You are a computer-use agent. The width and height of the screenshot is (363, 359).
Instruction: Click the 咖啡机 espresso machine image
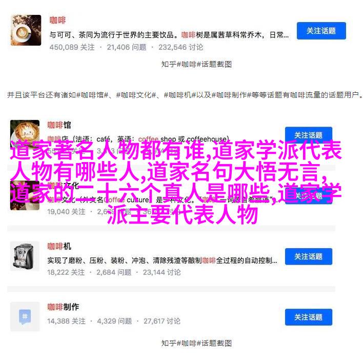point(25,256)
